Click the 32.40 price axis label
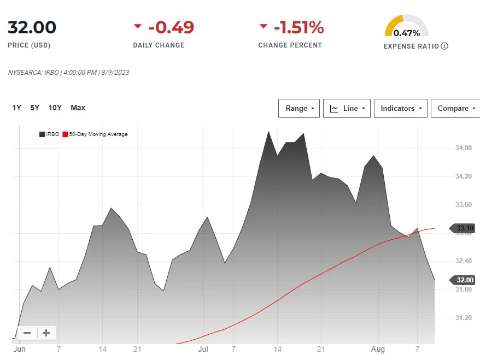The height and width of the screenshot is (355, 480). (464, 261)
